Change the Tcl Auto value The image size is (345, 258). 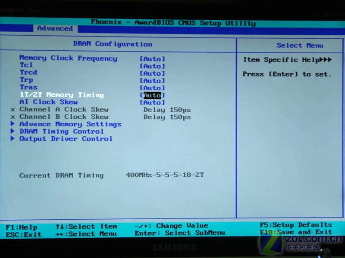point(152,66)
